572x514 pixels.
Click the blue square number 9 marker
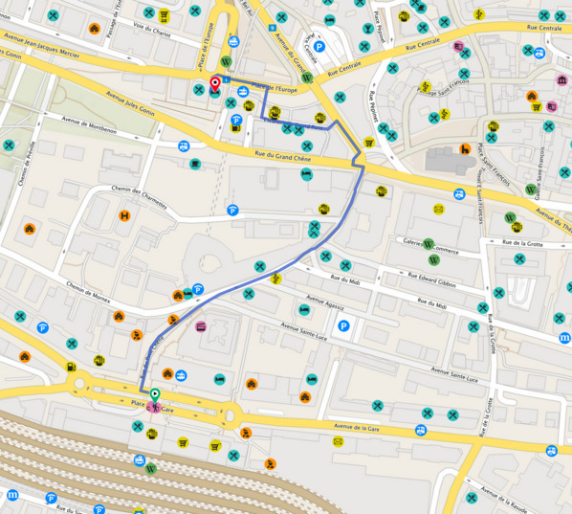tap(273, 28)
